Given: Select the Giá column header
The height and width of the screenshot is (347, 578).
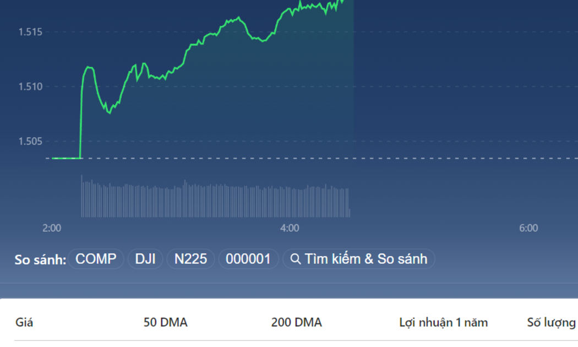Looking at the screenshot, I should 24,322.
